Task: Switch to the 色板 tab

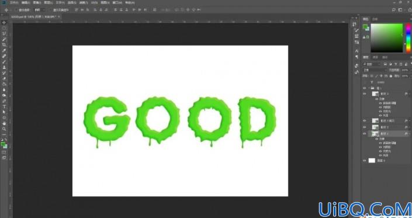Action: pos(375,19)
